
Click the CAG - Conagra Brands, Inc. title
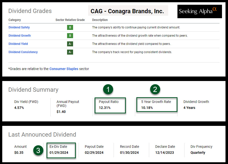pos(127,11)
